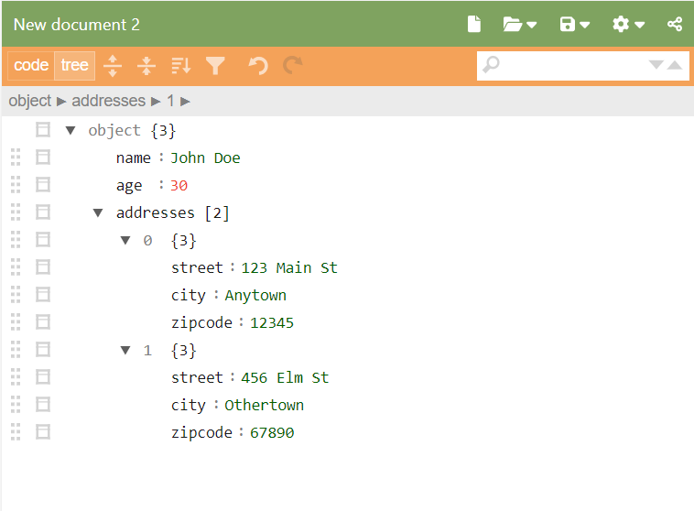Click drag handle of the addresses row

coord(16,212)
